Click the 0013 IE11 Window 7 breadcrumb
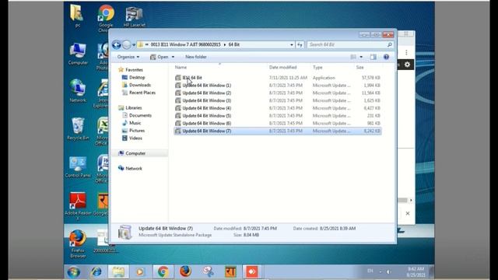The height and width of the screenshot is (280, 498). point(185,45)
